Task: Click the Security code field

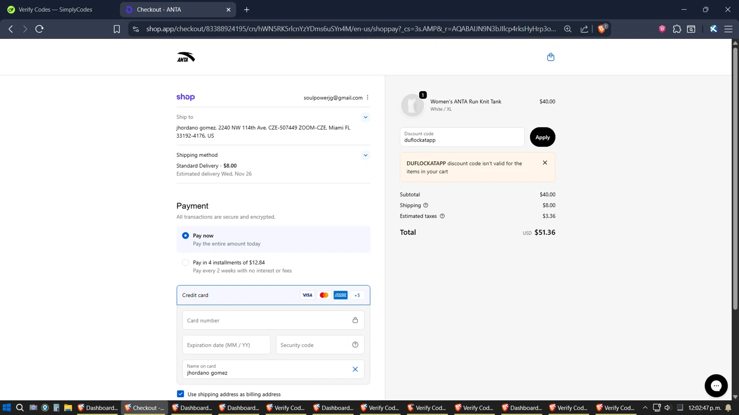Action: (320, 345)
